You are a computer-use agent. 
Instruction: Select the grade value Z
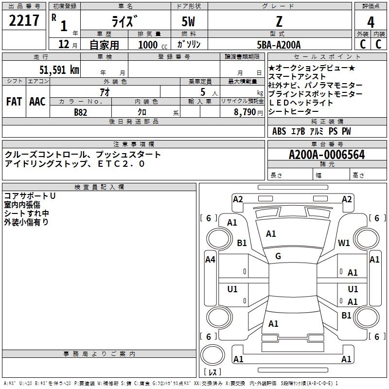pos(279,21)
